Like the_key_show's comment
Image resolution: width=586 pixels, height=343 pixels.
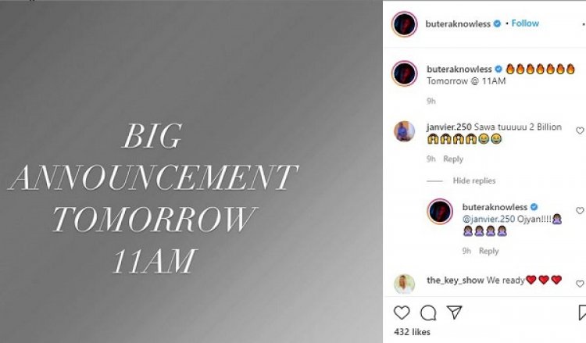point(580,284)
